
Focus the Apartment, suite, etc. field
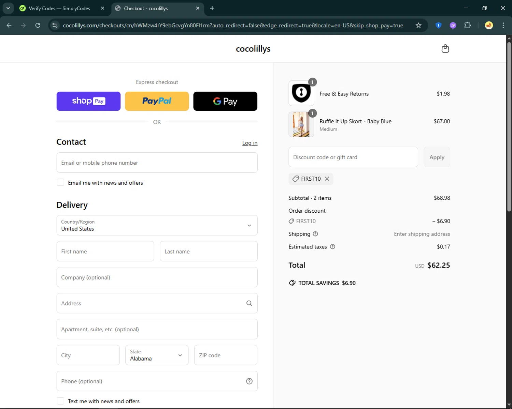pyautogui.click(x=157, y=329)
